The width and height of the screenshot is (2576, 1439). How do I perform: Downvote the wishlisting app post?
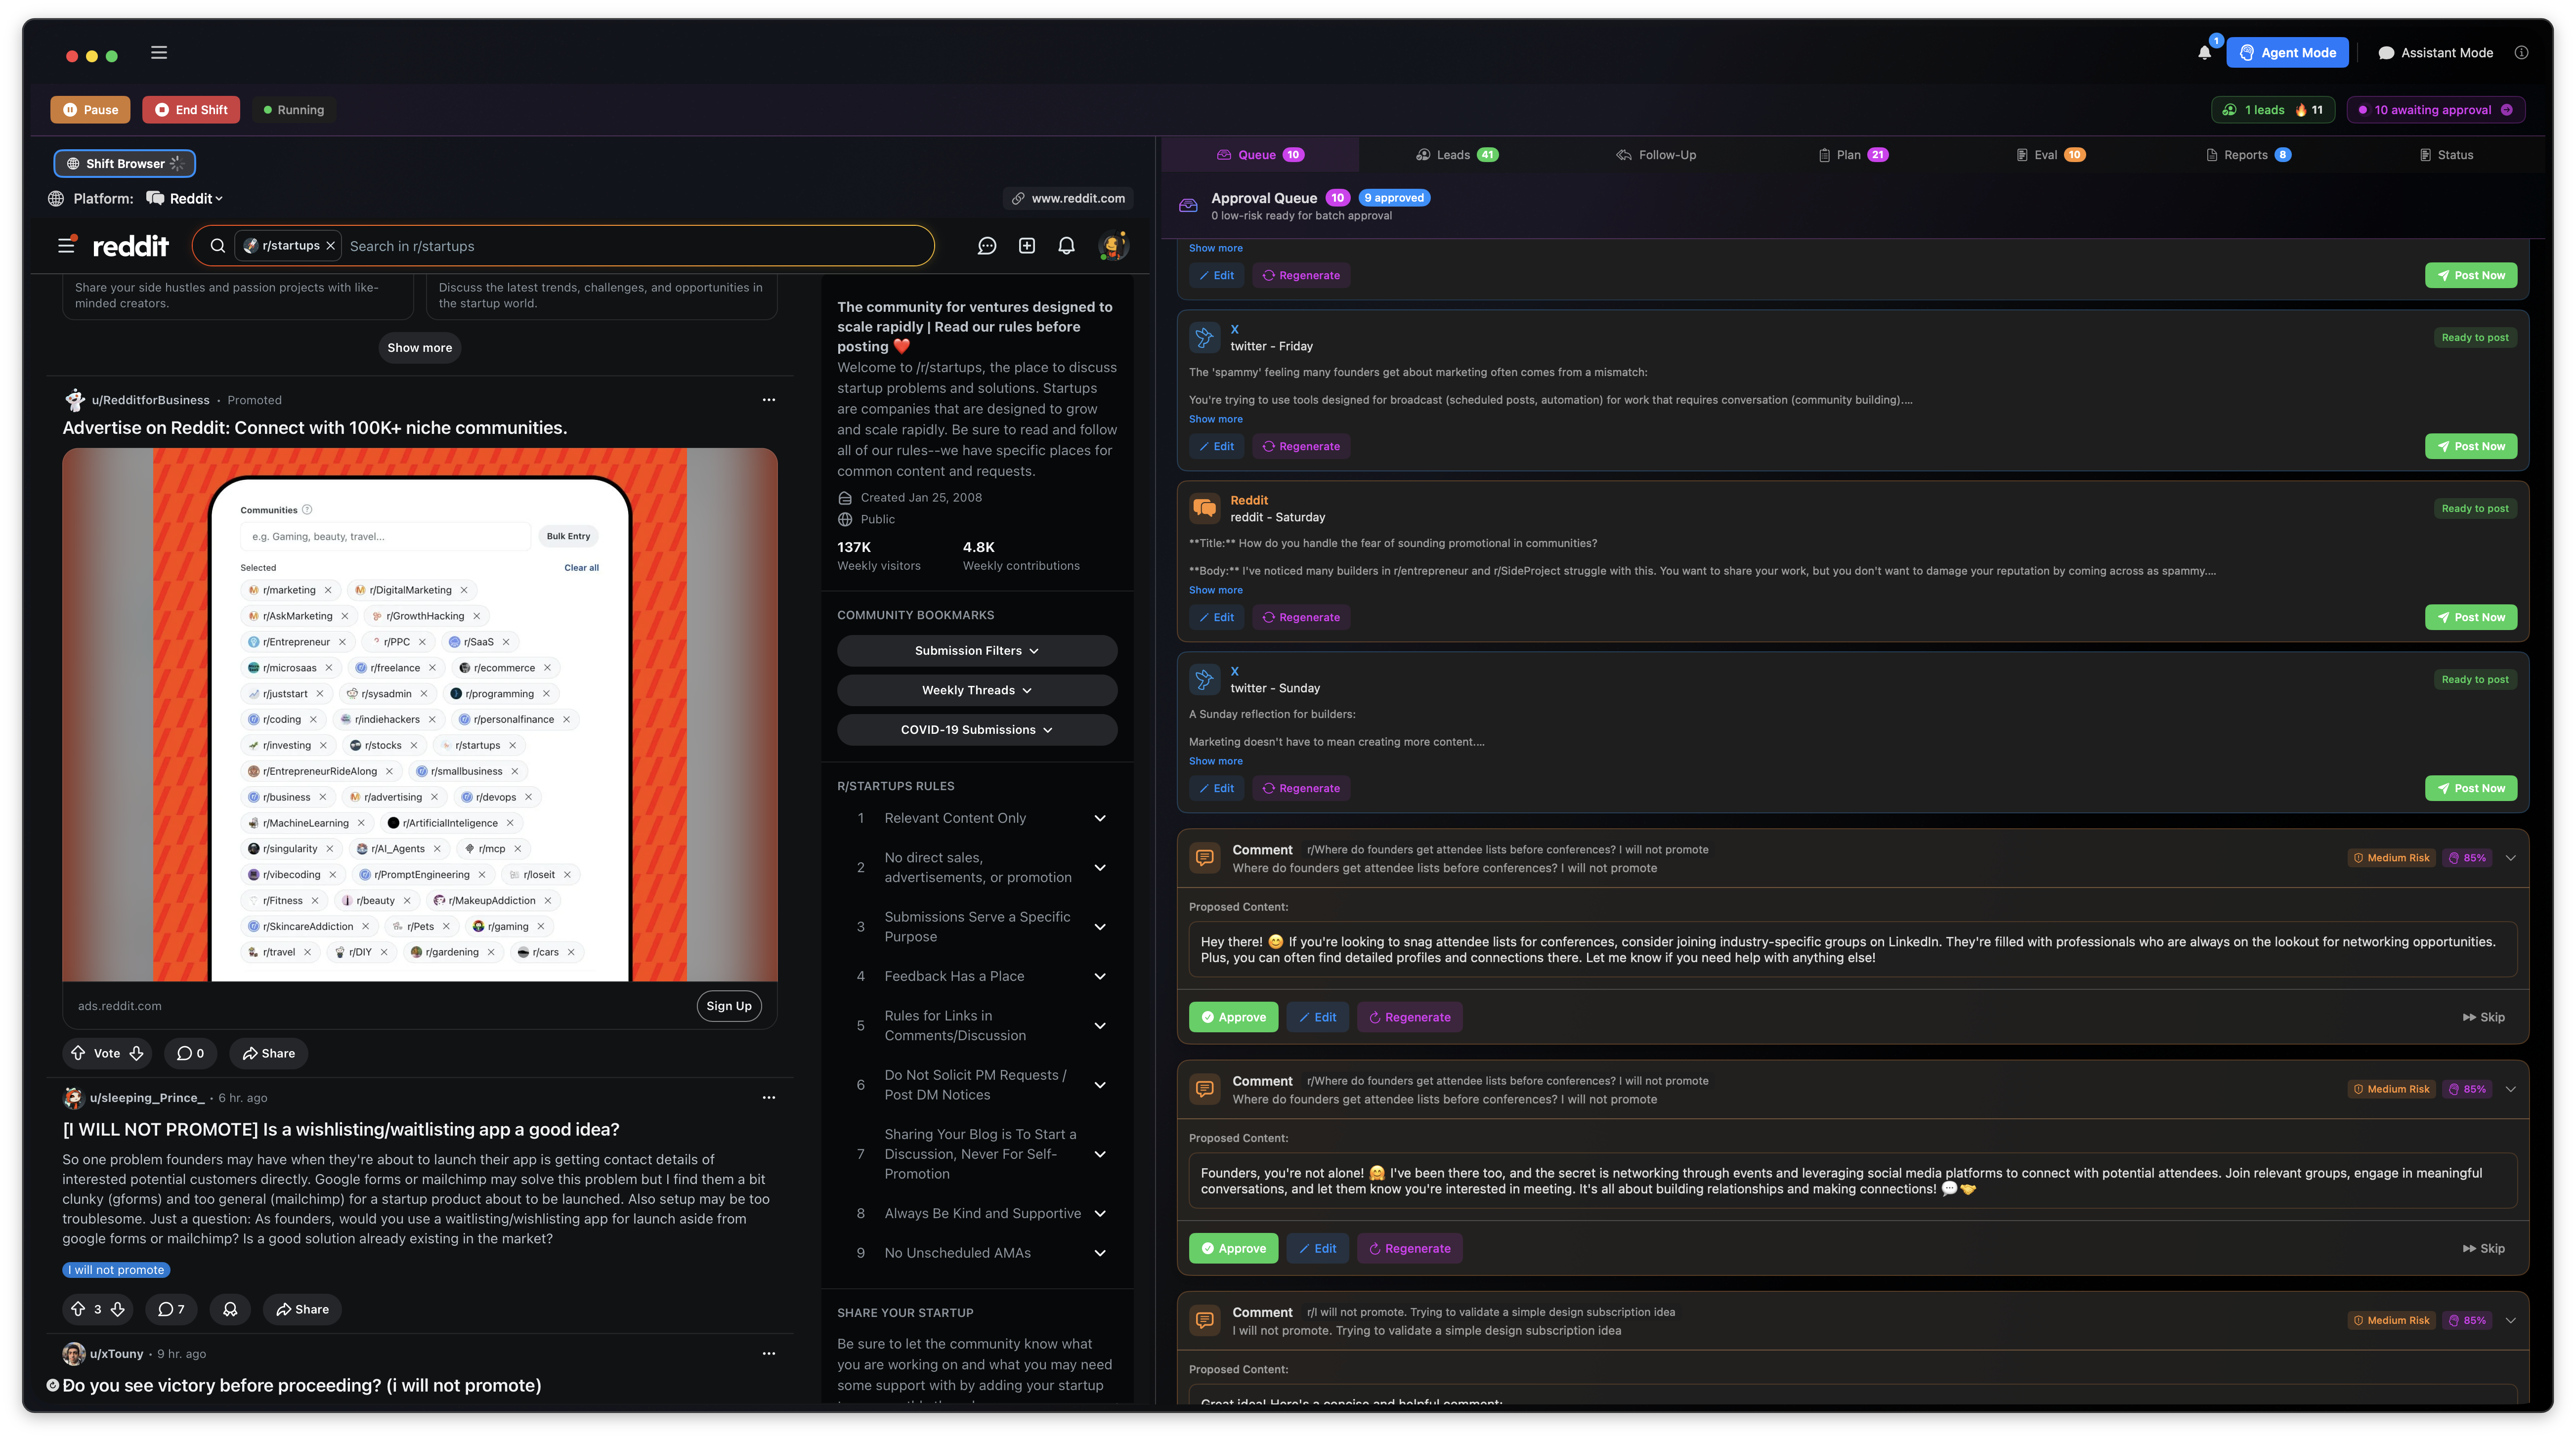(x=118, y=1309)
